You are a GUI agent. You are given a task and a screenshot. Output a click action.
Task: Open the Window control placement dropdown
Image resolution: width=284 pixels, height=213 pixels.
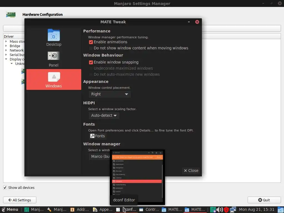(110, 94)
